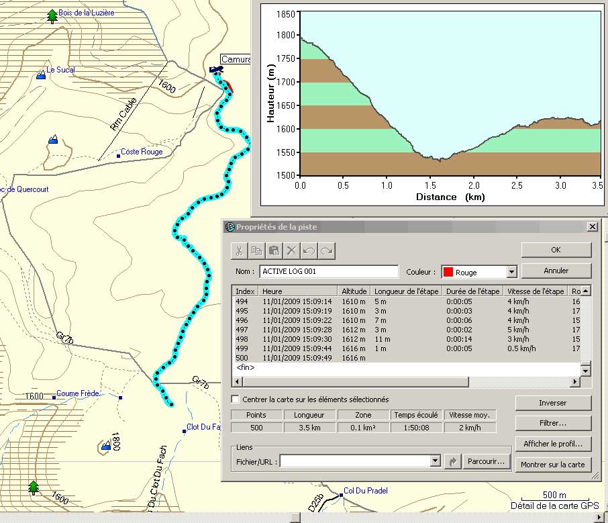Viewport: 608px width, 523px height.
Task: Click the Bois de la Luzière tree icon
Action: point(52,17)
